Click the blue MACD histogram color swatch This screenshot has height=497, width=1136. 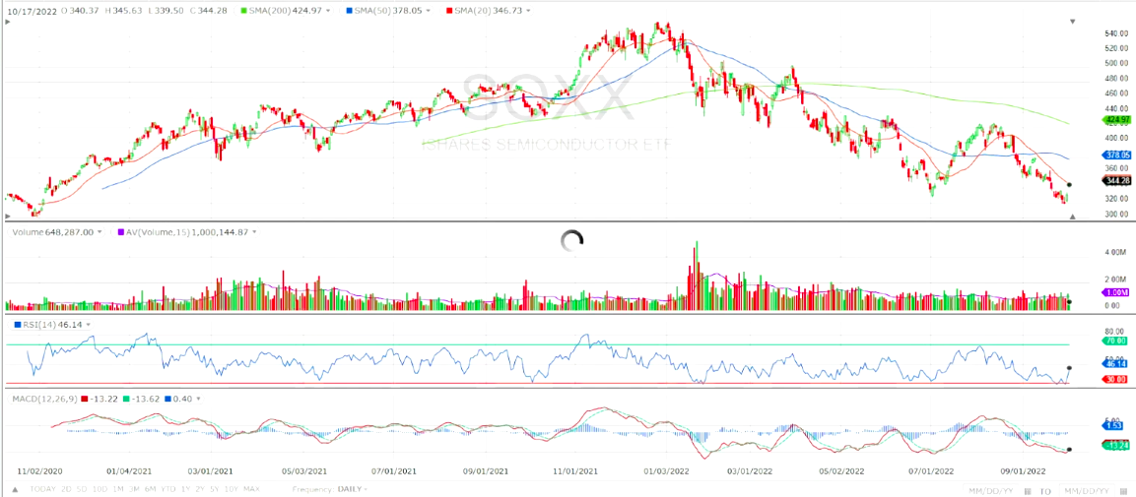point(168,399)
